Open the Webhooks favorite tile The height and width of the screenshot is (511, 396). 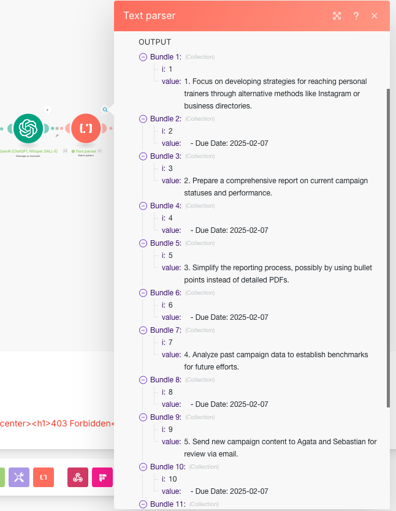(78, 477)
